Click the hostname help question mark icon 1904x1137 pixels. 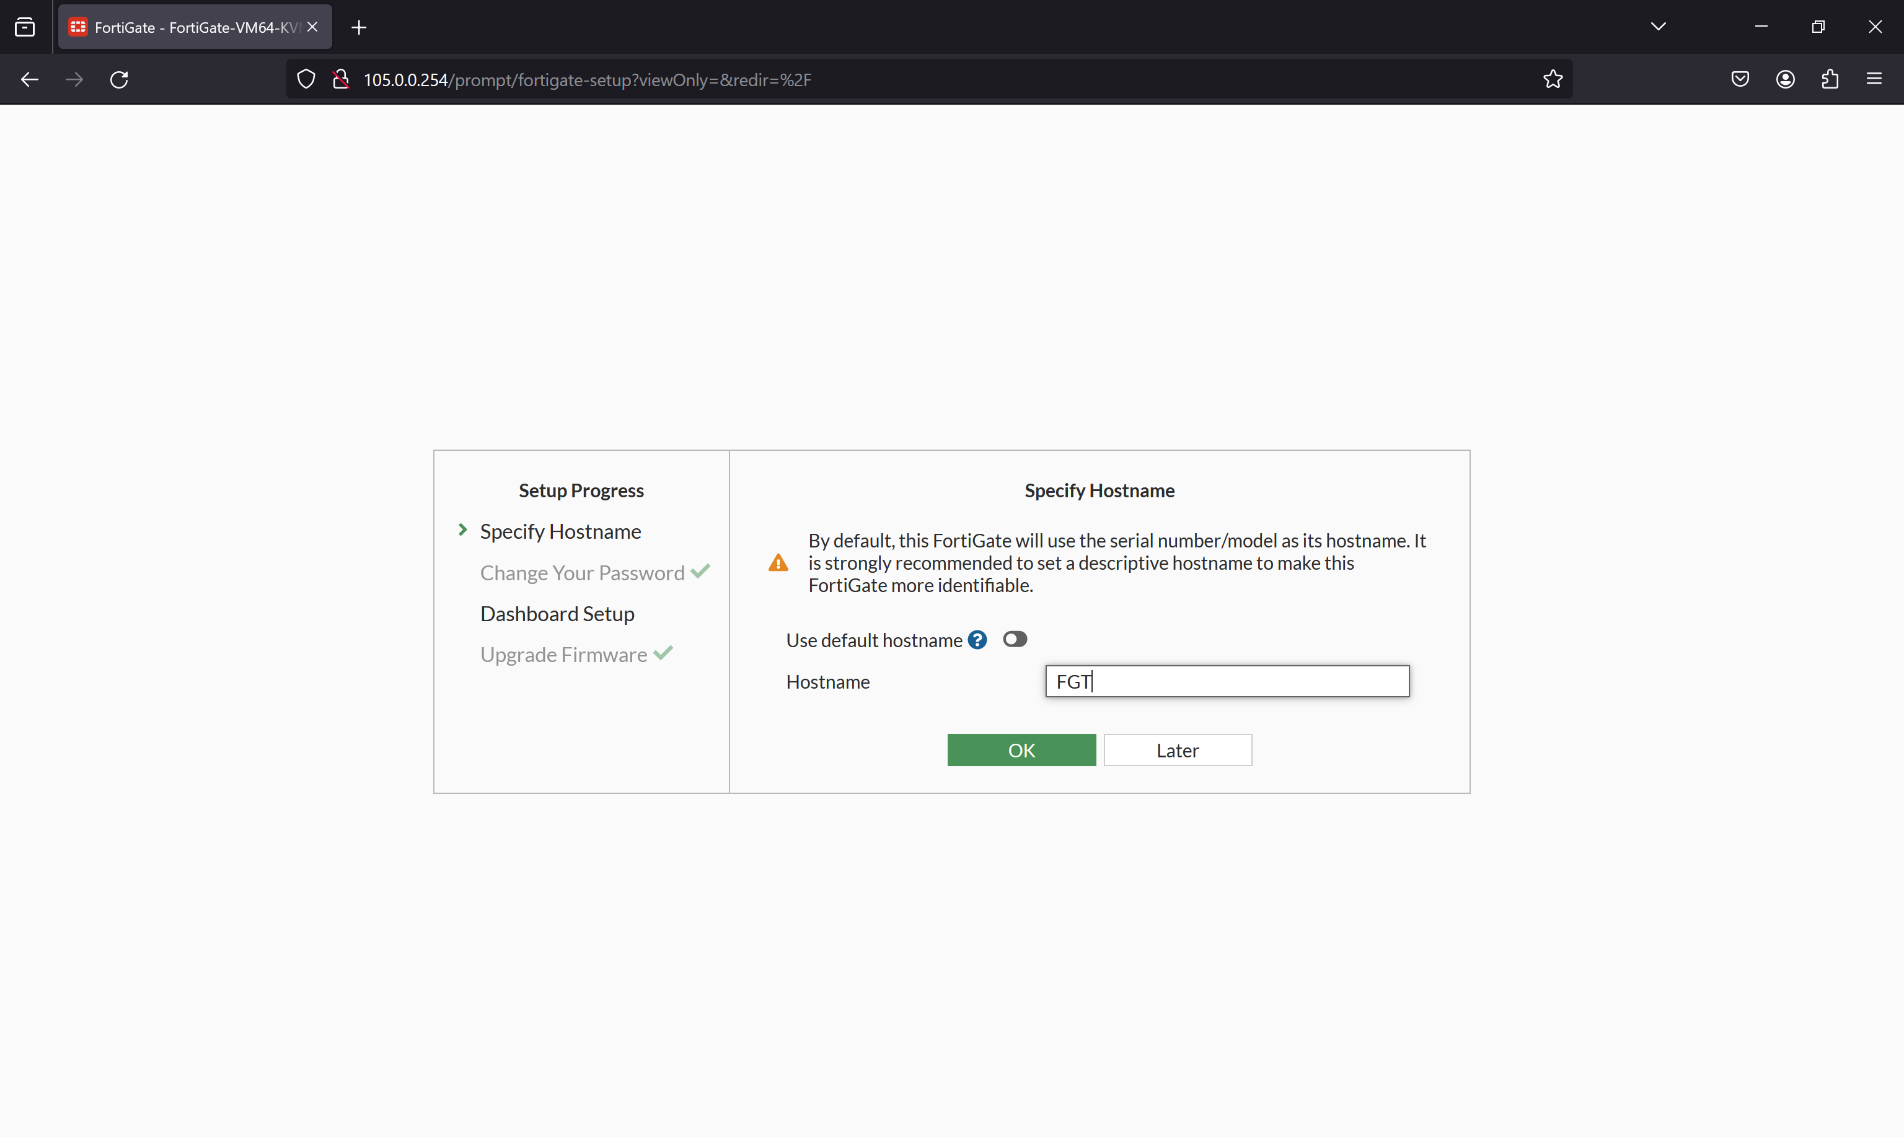[977, 638]
